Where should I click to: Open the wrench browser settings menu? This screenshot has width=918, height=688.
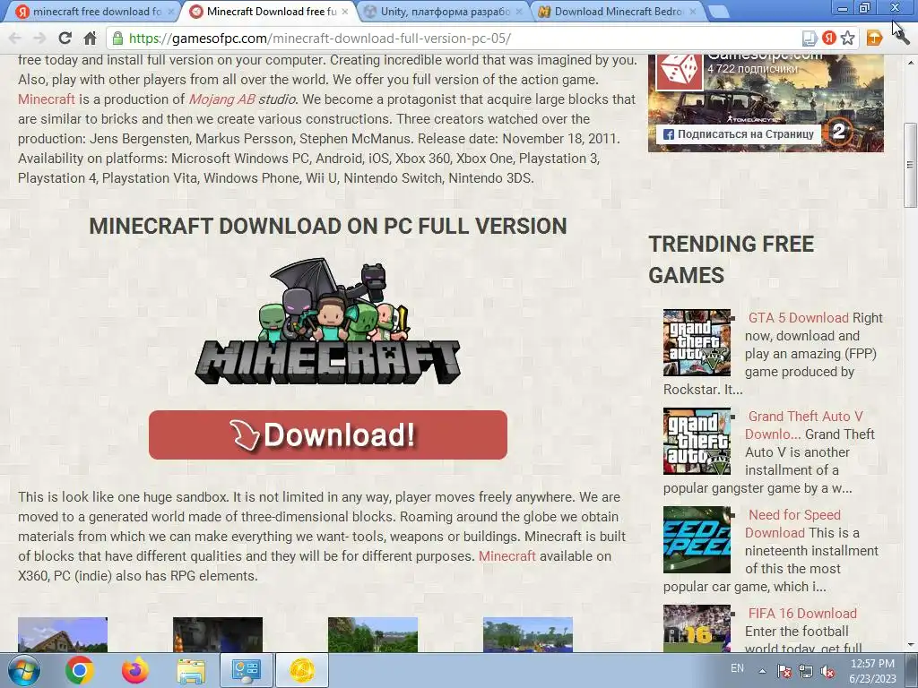900,36
